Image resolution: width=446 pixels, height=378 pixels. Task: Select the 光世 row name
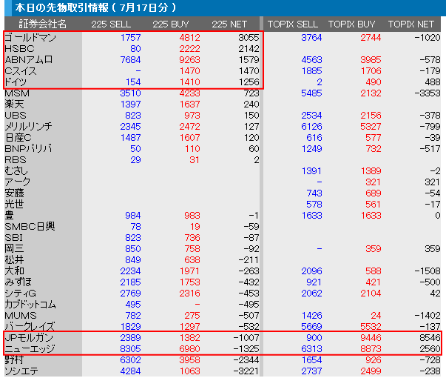[x=14, y=204]
